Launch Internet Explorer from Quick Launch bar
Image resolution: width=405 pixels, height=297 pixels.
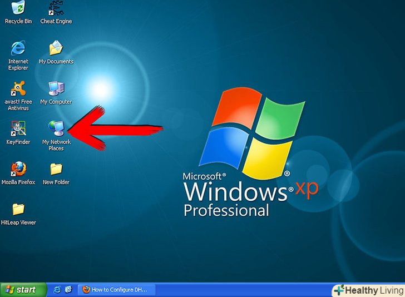(x=57, y=290)
